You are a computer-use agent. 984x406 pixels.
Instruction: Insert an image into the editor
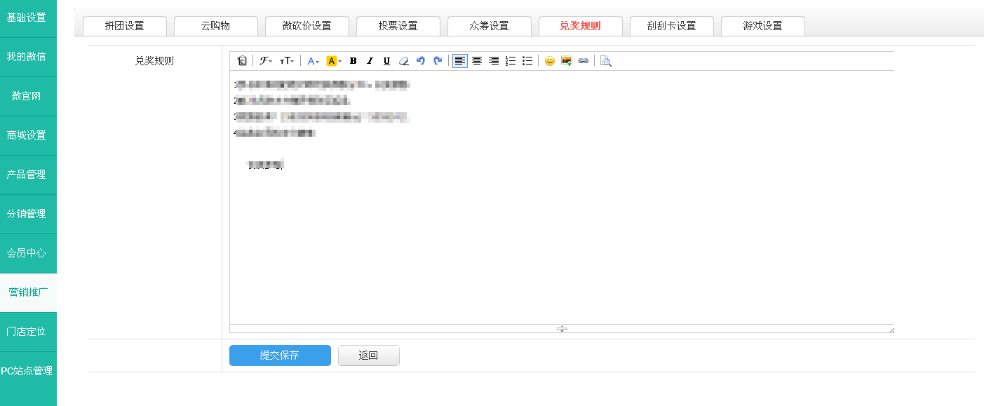pyautogui.click(x=566, y=61)
